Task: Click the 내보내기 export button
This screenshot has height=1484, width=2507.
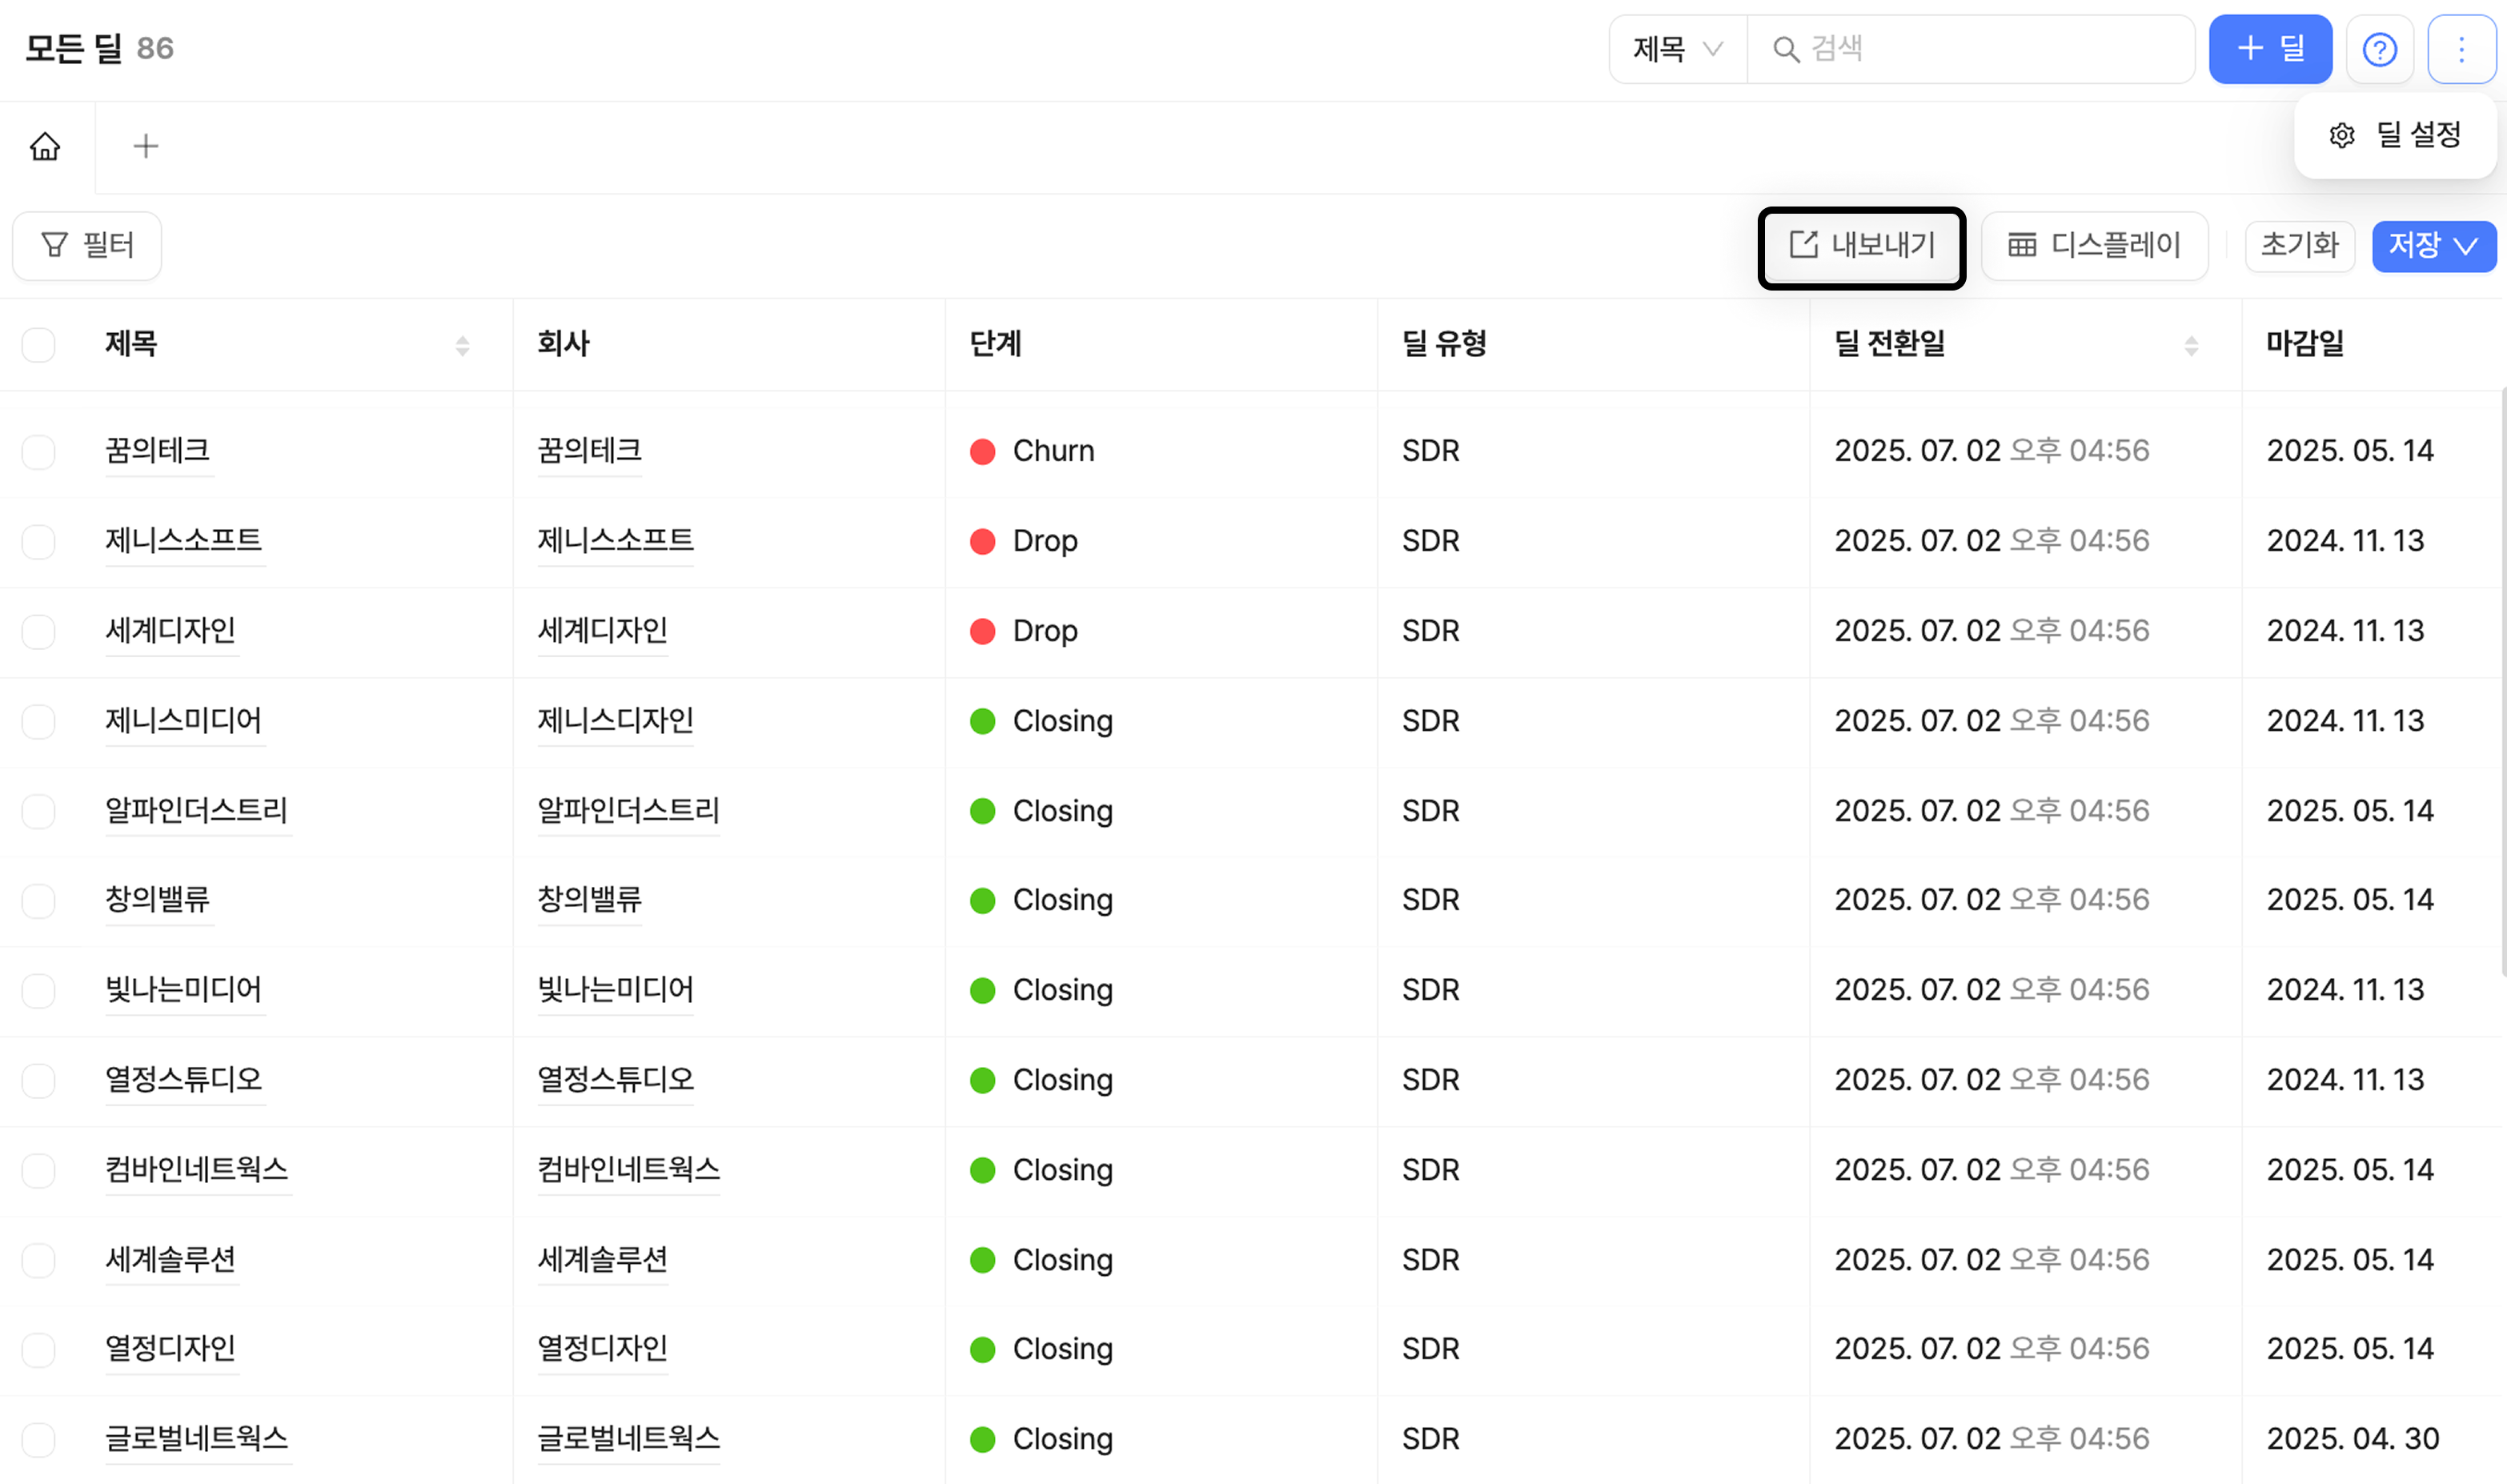Action: pyautogui.click(x=1862, y=246)
